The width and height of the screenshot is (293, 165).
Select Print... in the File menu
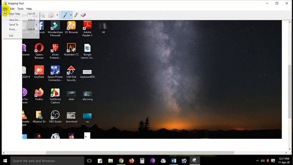coord(21,29)
